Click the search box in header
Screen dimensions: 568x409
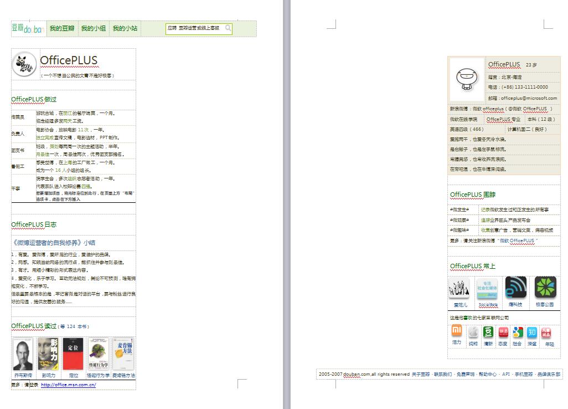coord(194,28)
